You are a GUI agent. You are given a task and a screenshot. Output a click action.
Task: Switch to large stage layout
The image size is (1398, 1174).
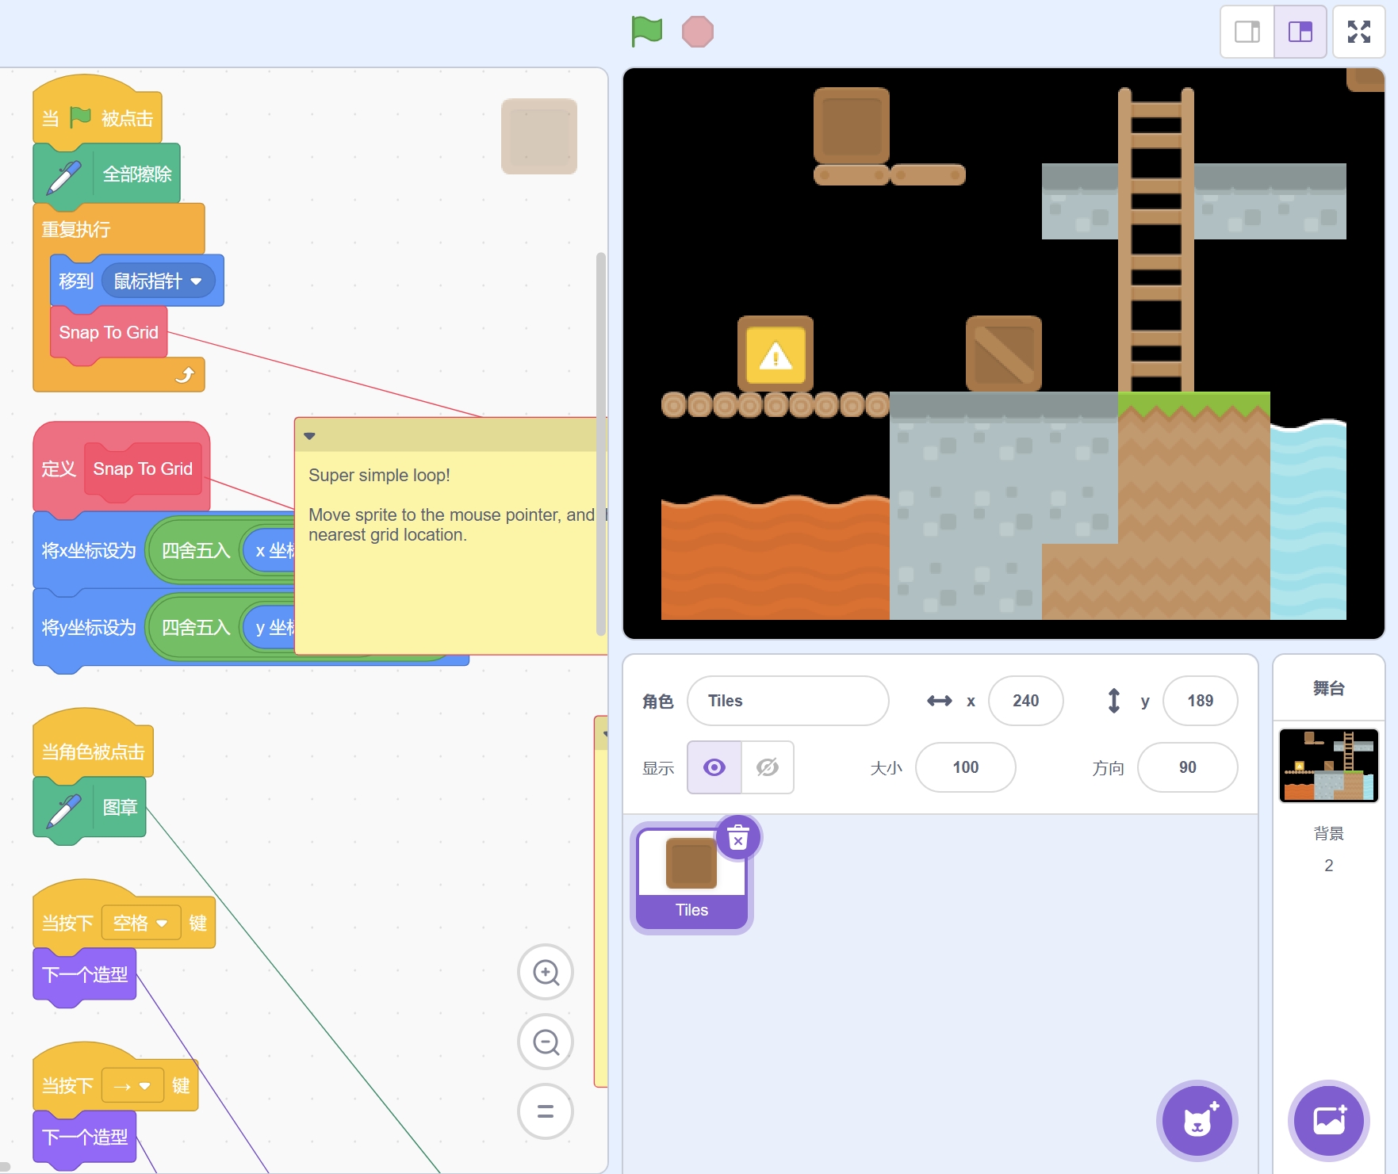pos(1300,32)
